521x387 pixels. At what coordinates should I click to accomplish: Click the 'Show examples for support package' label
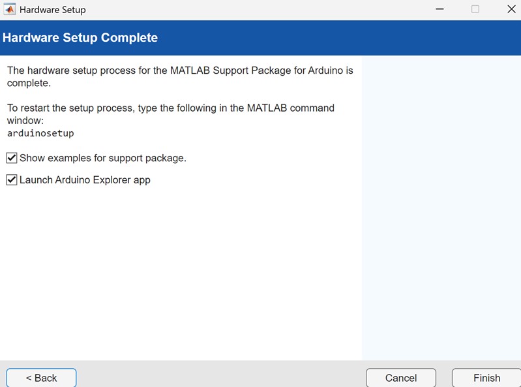[x=102, y=158]
